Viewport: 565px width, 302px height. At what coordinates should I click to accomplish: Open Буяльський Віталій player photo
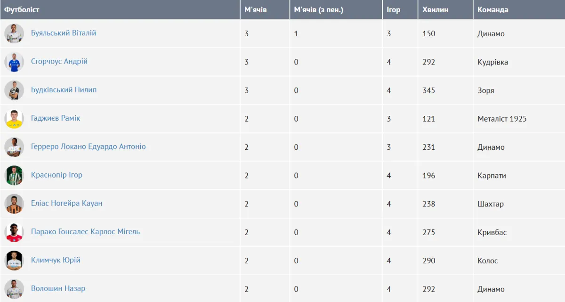(14, 33)
